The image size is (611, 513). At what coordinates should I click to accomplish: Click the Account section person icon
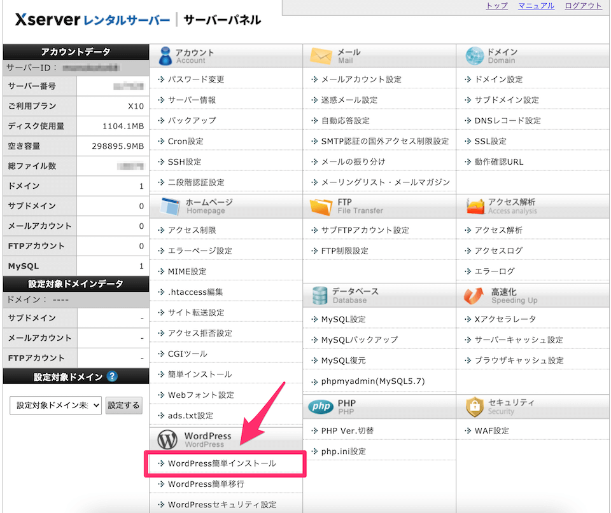click(x=165, y=56)
